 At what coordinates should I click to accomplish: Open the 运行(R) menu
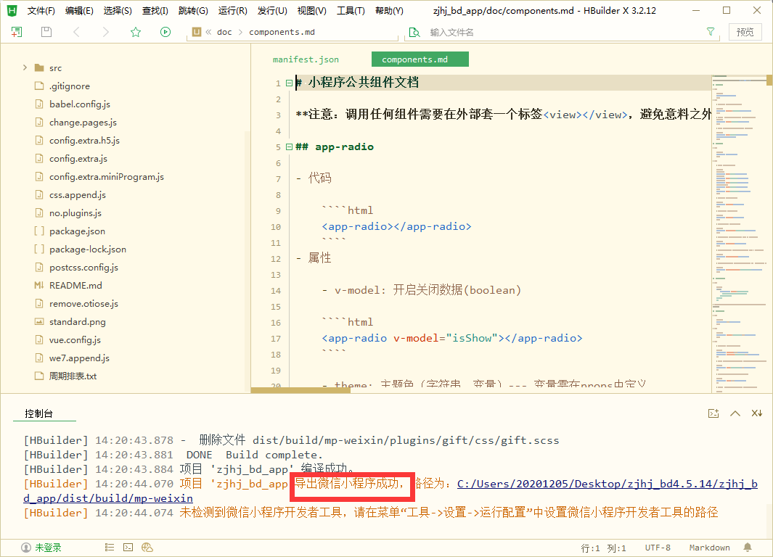pos(233,10)
